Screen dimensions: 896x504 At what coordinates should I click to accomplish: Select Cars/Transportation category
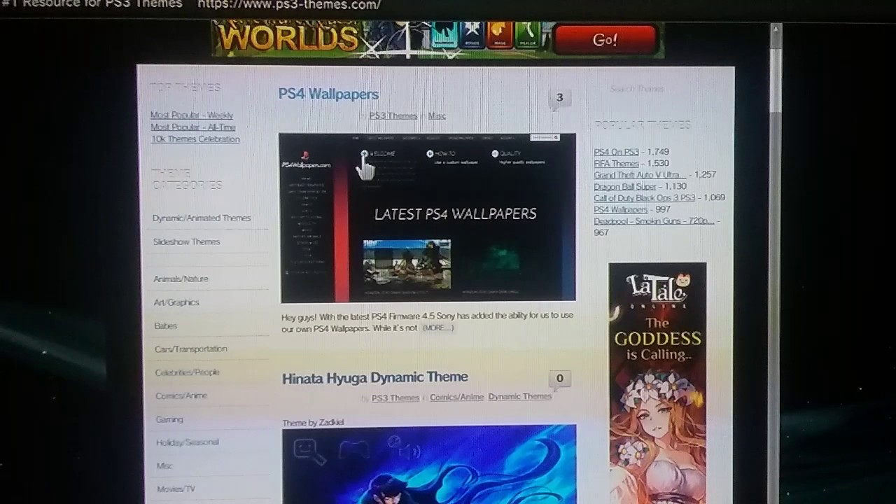coord(191,349)
